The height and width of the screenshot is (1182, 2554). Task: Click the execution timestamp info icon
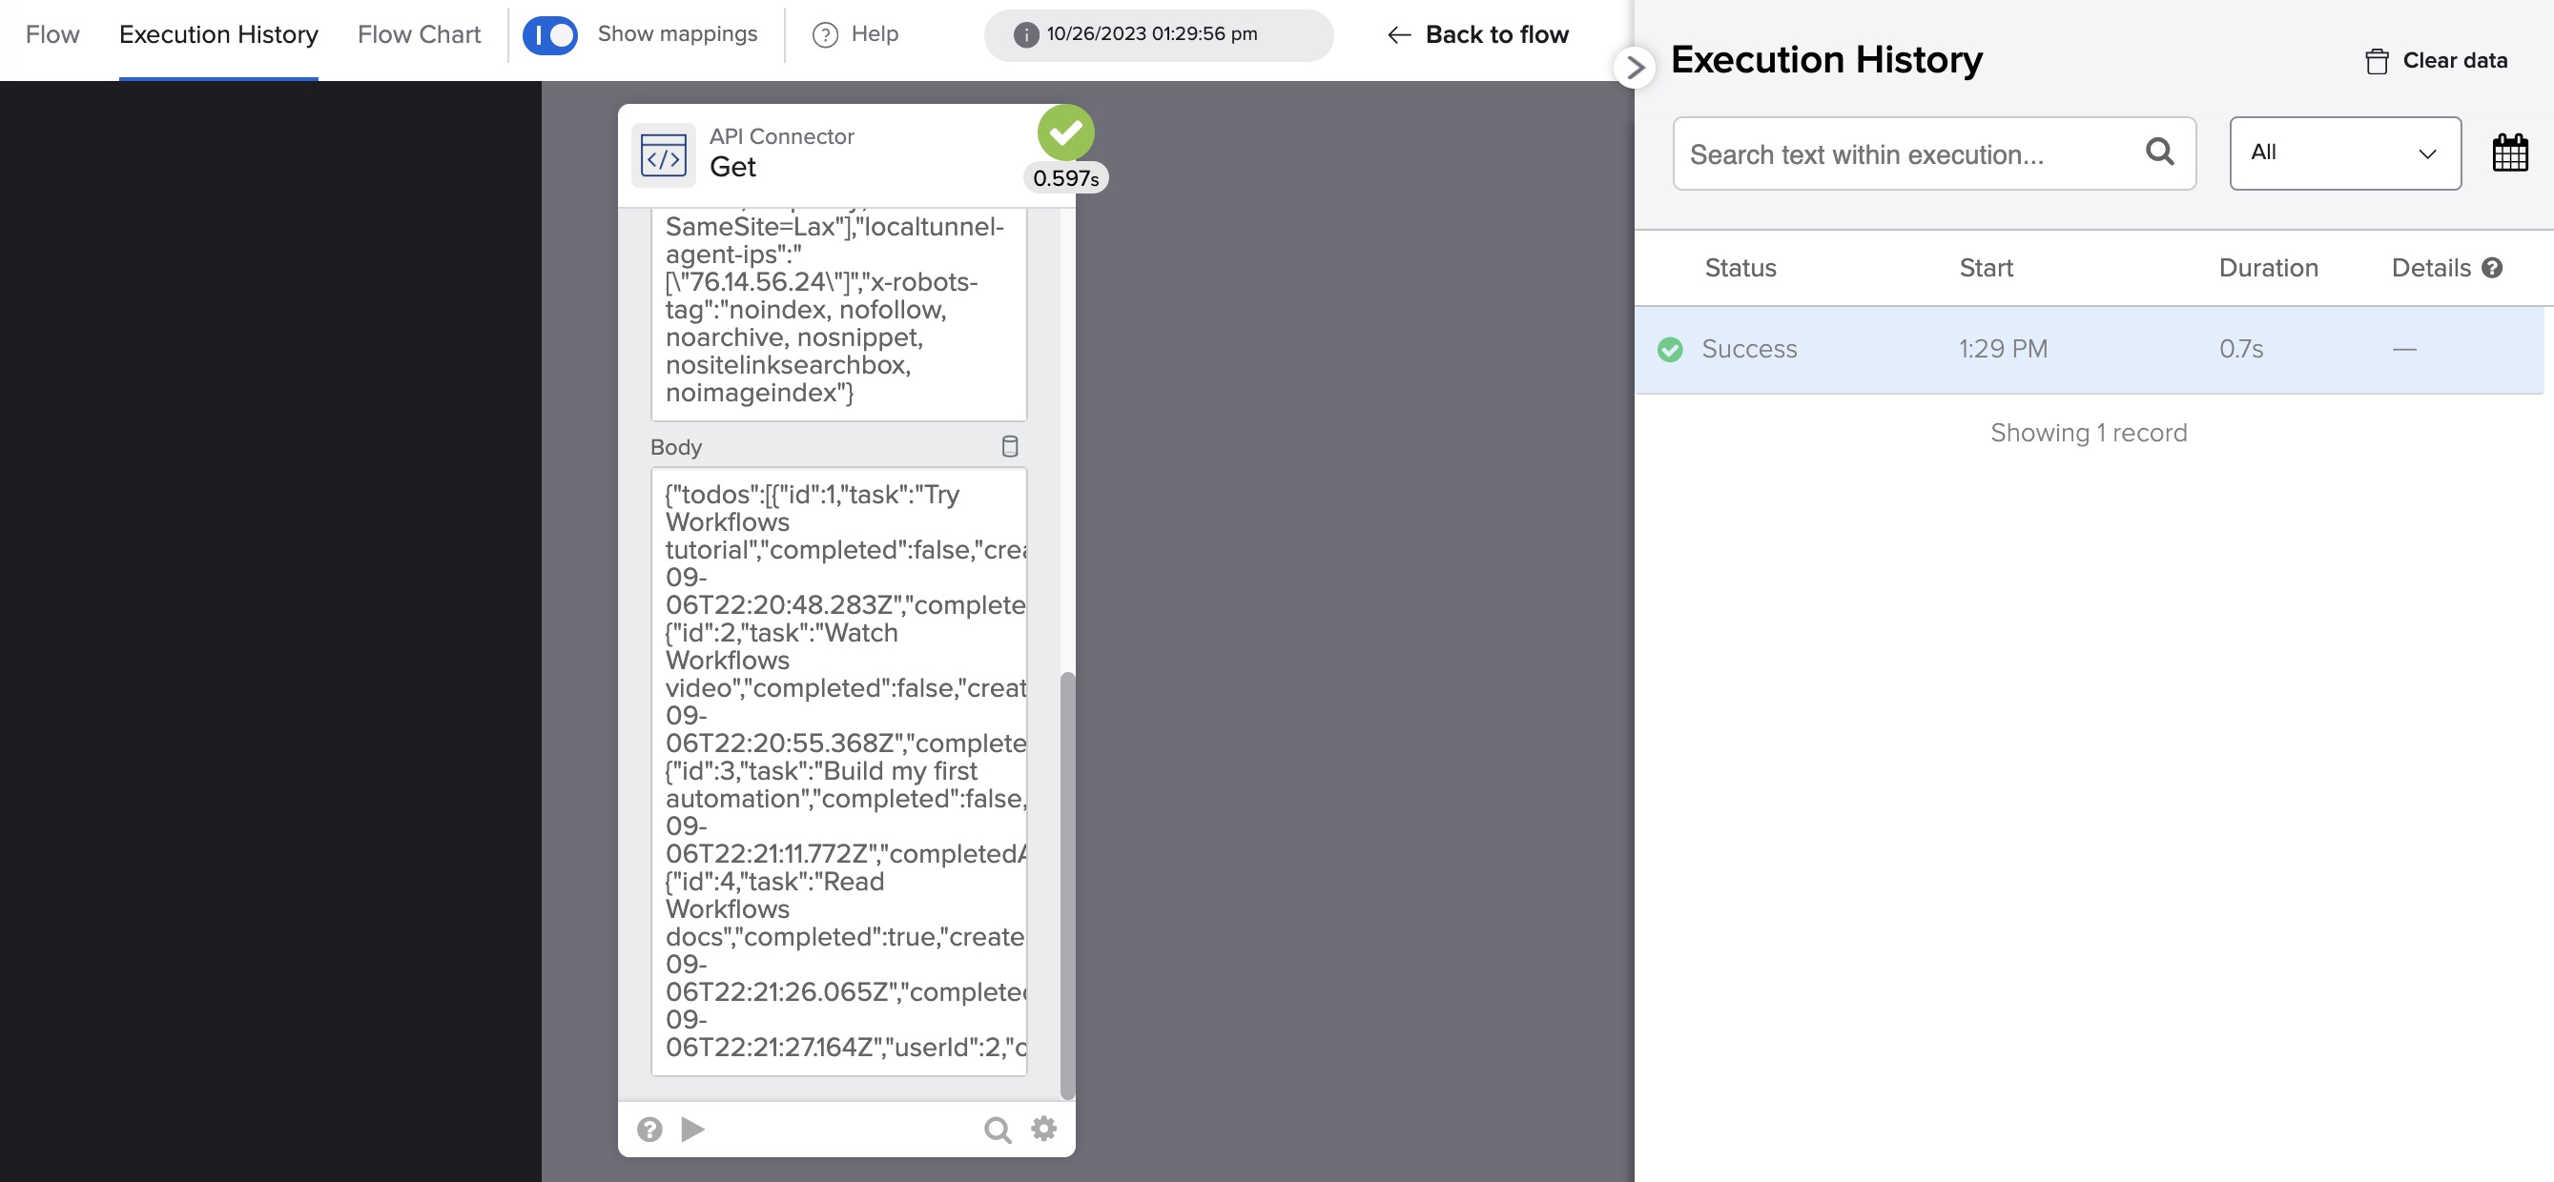point(1025,34)
